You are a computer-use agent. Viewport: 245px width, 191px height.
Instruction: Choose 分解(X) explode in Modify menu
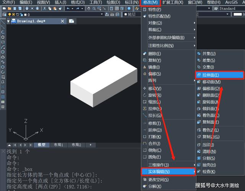point(169,186)
